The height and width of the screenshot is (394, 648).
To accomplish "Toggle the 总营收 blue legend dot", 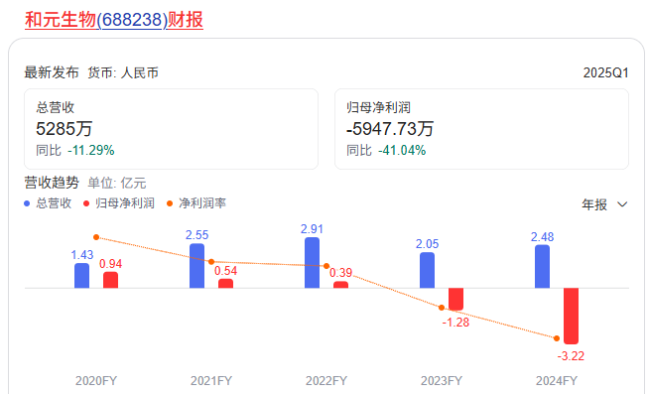I will click(27, 203).
